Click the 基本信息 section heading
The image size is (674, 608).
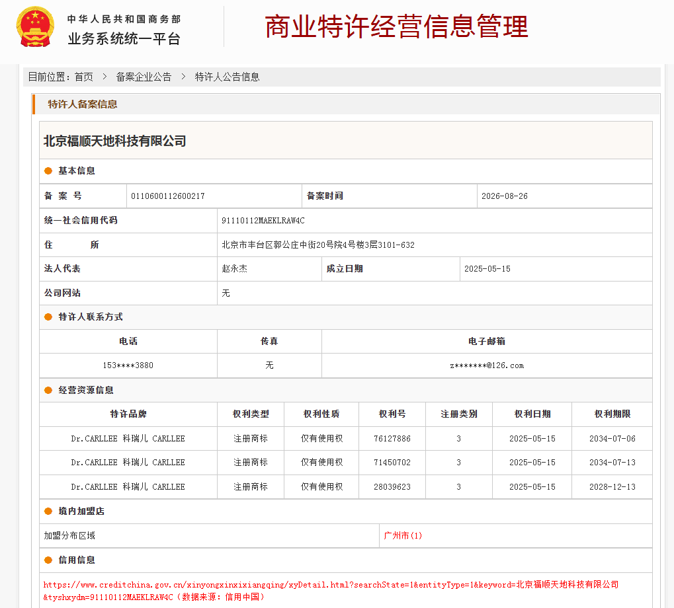pyautogui.click(x=77, y=171)
